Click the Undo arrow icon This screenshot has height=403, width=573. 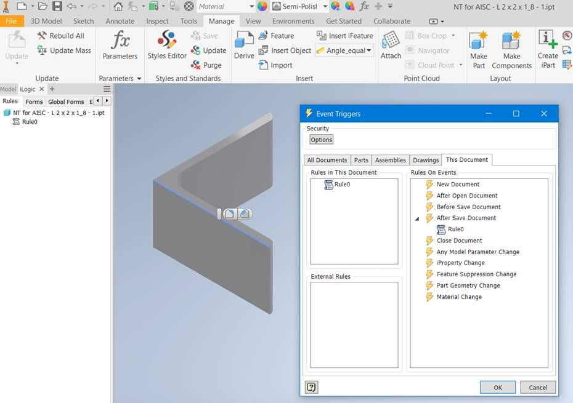[71, 6]
